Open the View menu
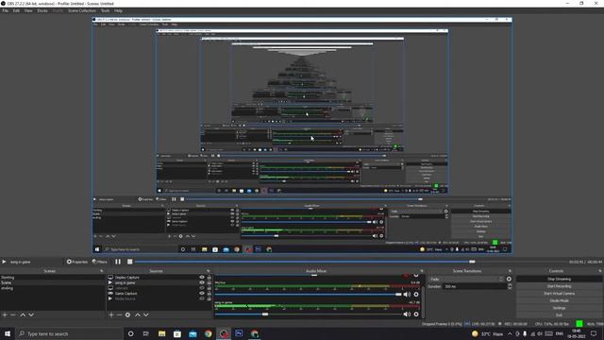604x340 pixels. (28, 10)
